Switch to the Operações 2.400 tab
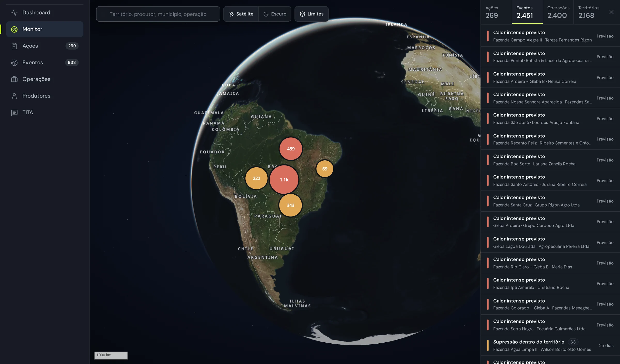The image size is (620, 364). (x=558, y=12)
